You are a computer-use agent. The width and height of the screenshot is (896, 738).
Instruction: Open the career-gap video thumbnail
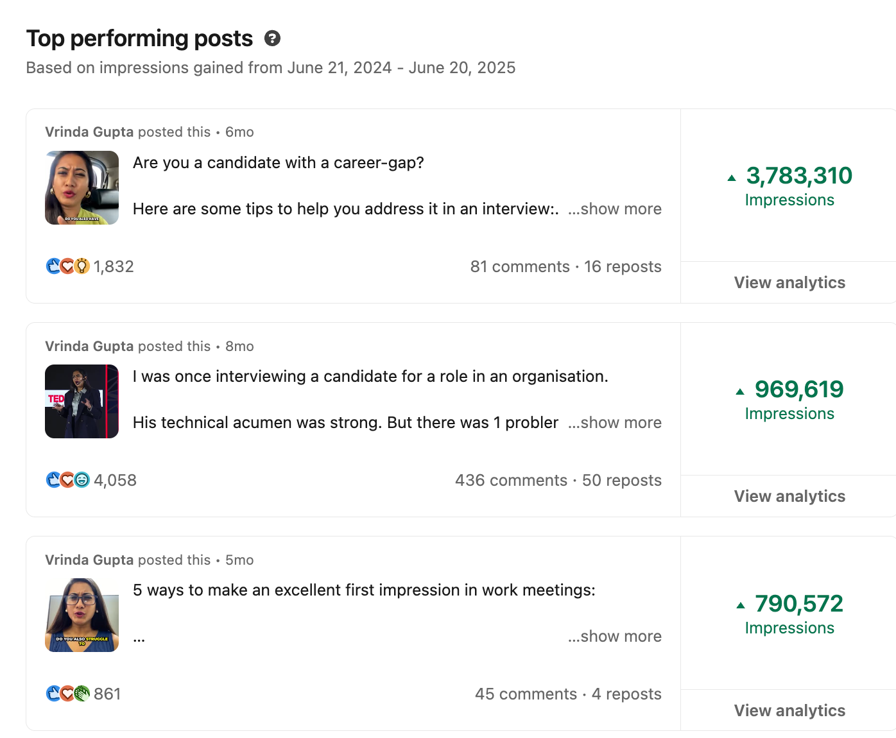(x=82, y=187)
